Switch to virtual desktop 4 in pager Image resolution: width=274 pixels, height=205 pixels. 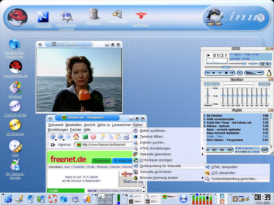tap(109, 202)
